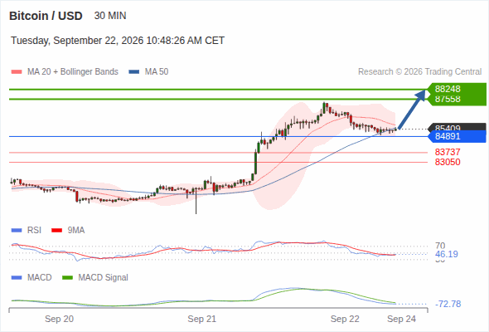The height and width of the screenshot is (332, 489).
Task: Select the 88248 green resistance label
Action: click(x=448, y=89)
